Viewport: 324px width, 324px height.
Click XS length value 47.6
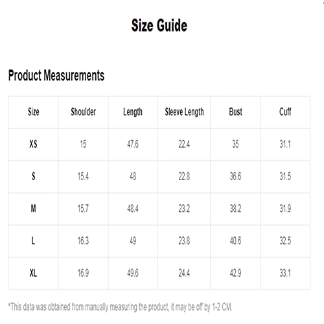point(133,144)
